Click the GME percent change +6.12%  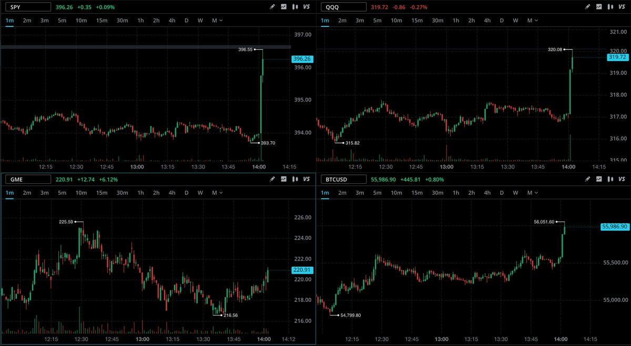(107, 179)
